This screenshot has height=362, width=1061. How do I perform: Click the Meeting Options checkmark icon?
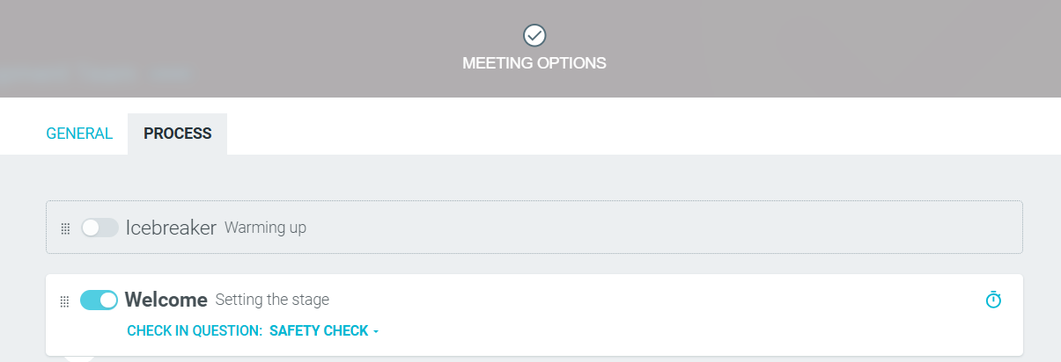point(534,35)
